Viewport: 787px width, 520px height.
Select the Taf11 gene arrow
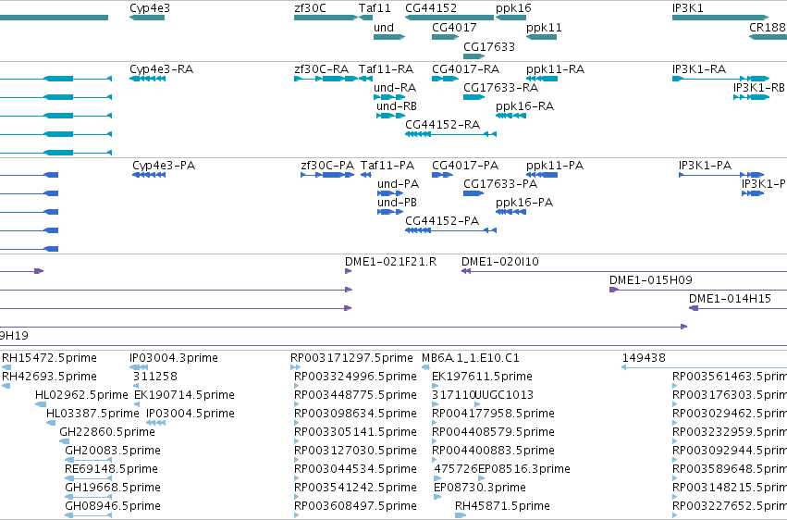(365, 18)
